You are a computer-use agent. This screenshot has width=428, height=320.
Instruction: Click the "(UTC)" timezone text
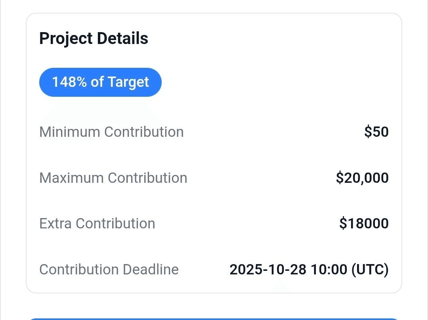pos(370,270)
